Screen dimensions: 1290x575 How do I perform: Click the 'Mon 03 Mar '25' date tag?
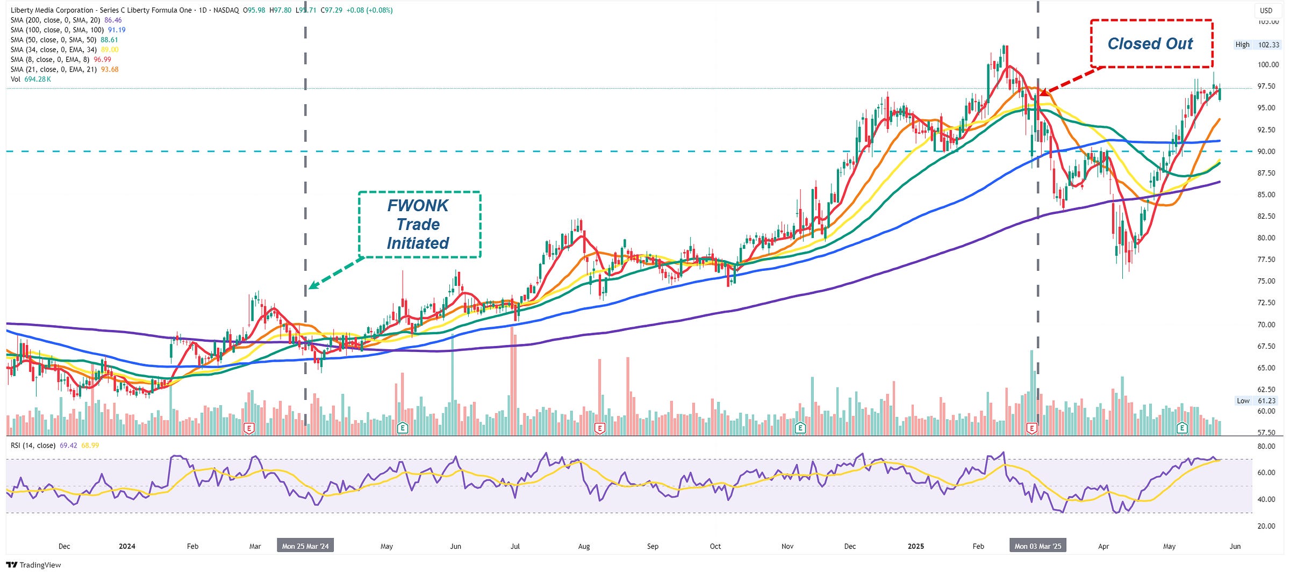[1038, 546]
